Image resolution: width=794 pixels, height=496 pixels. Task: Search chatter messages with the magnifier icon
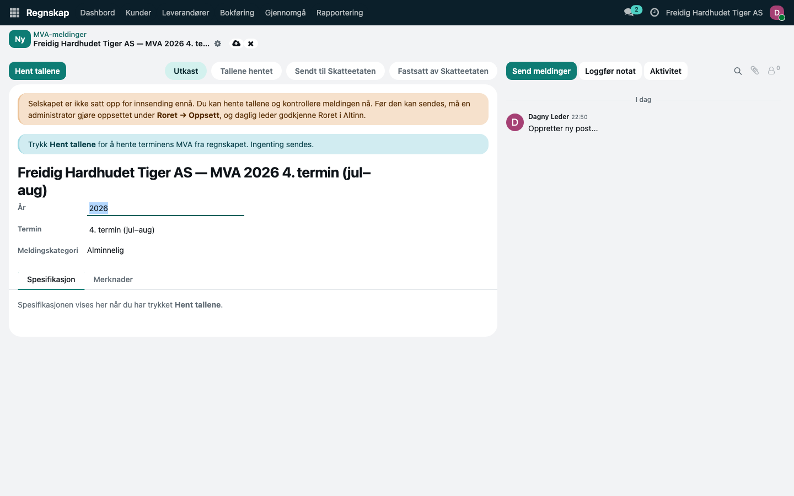click(x=738, y=71)
